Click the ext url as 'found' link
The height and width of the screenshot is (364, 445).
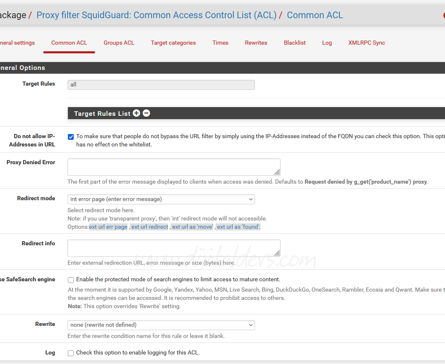[238, 227]
